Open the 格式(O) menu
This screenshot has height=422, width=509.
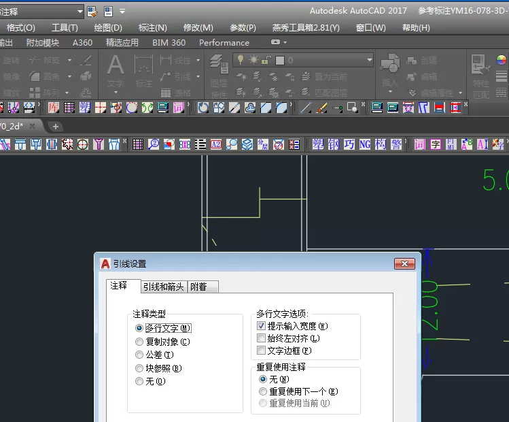[x=21, y=28]
